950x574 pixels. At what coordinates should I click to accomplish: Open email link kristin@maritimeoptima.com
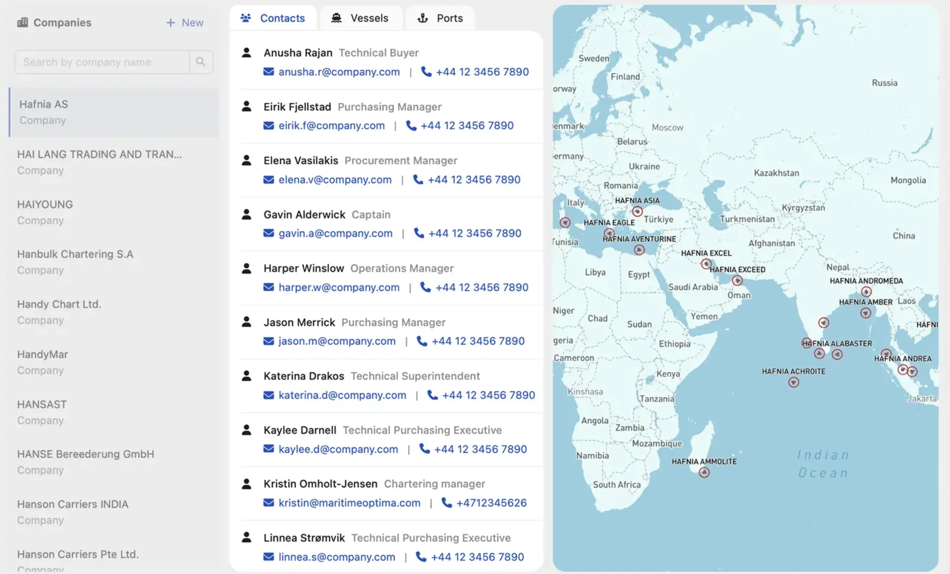pyautogui.click(x=349, y=503)
